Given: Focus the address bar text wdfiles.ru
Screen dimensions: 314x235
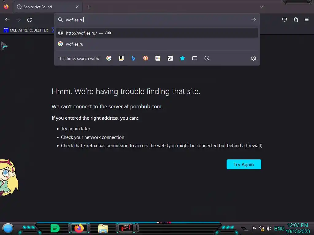Looking at the screenshot, I should tap(75, 20).
